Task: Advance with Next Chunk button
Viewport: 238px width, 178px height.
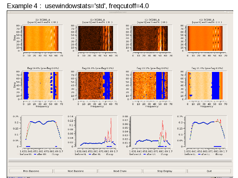Action: pyautogui.click(x=120, y=171)
